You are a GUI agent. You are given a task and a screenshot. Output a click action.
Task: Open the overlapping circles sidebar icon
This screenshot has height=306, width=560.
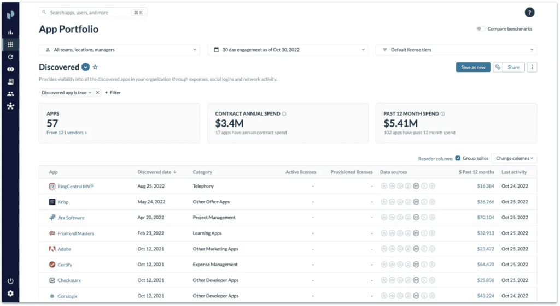pyautogui.click(x=11, y=69)
